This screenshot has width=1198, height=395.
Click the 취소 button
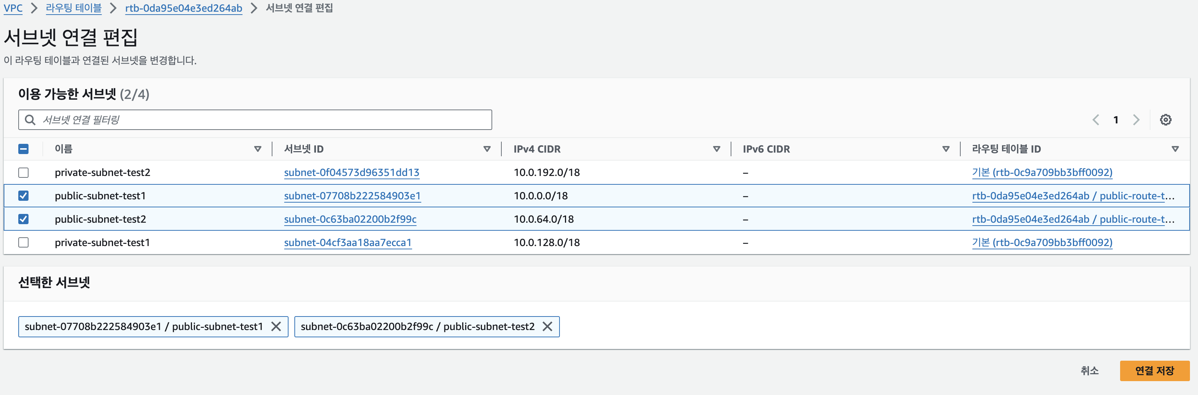coord(1089,371)
